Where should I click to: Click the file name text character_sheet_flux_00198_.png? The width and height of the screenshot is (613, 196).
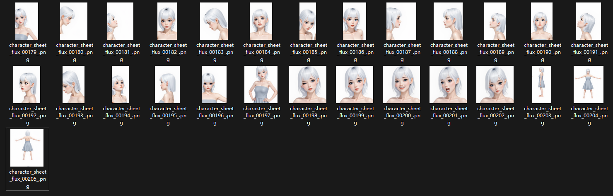pos(309,116)
